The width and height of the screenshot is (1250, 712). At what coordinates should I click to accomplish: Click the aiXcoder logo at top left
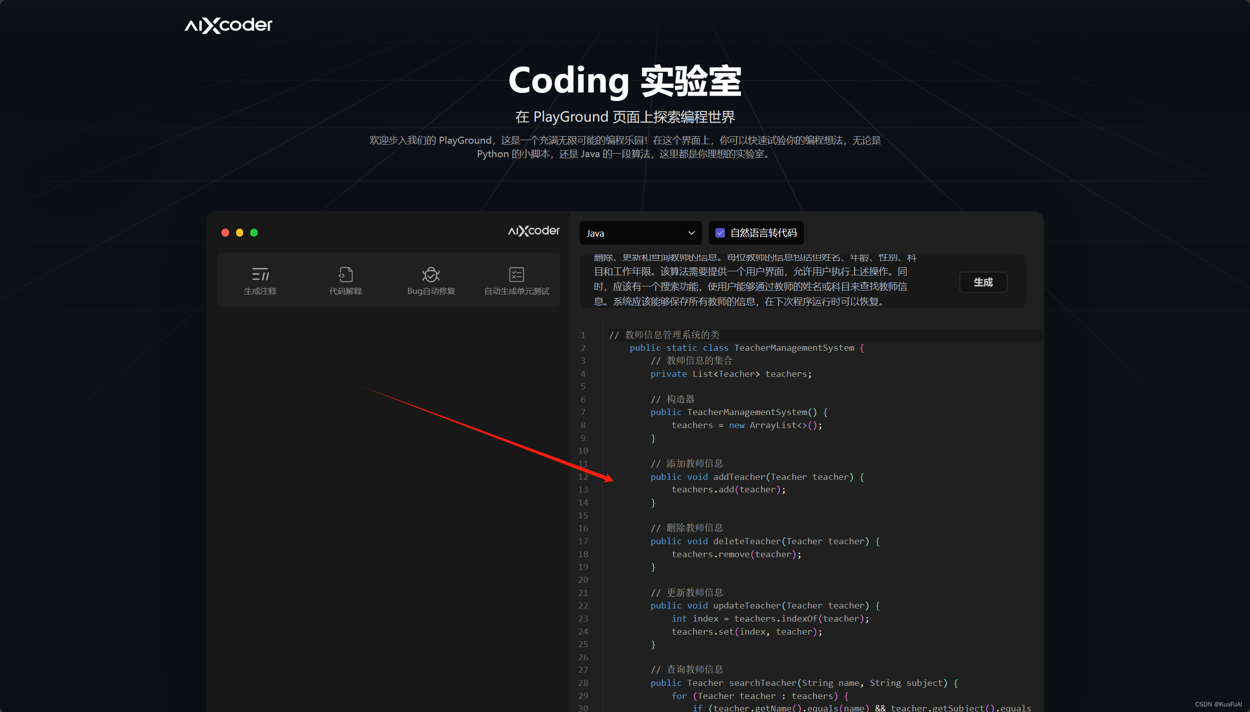pos(229,25)
